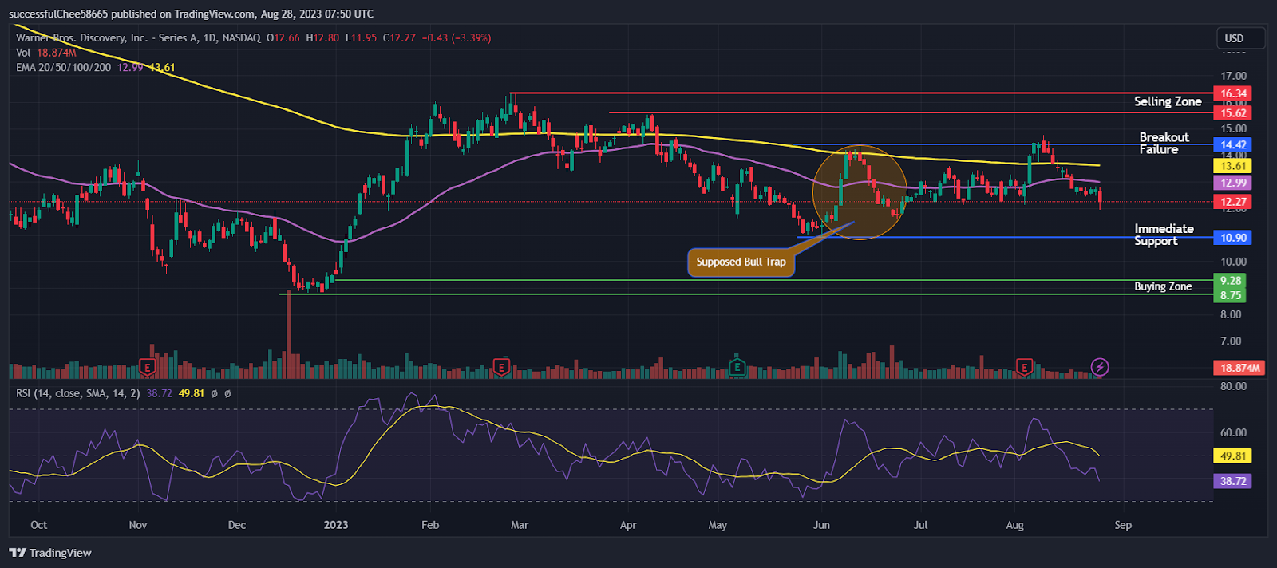Click the 12.99 purple EMA price label
Screen dimensions: 1277x568
(x=1233, y=183)
